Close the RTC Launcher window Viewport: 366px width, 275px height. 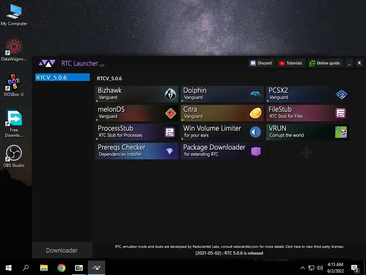360,63
